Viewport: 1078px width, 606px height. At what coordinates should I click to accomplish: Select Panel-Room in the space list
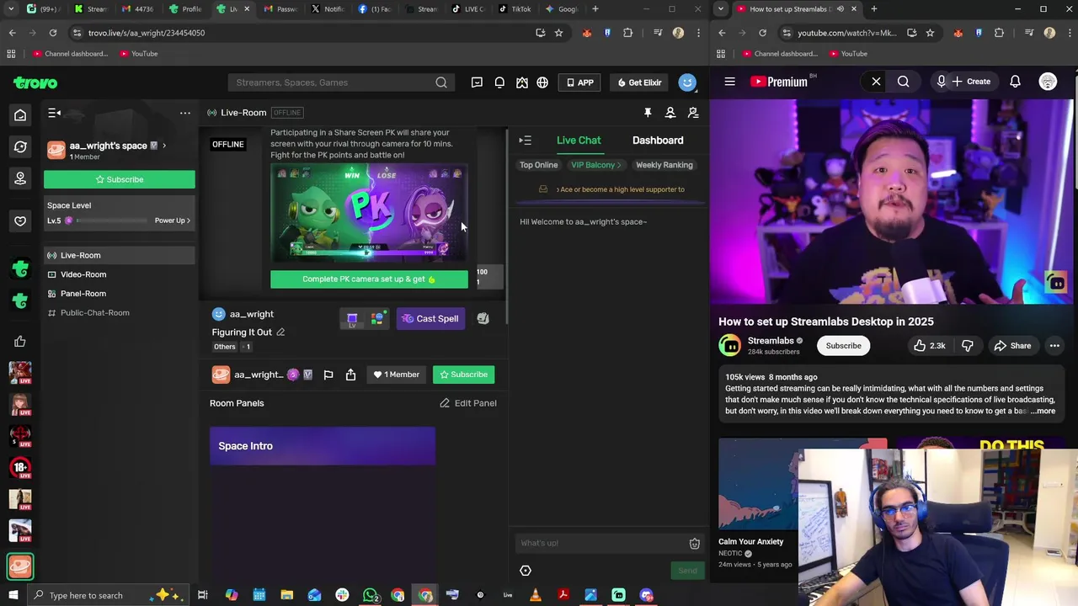pyautogui.click(x=119, y=294)
